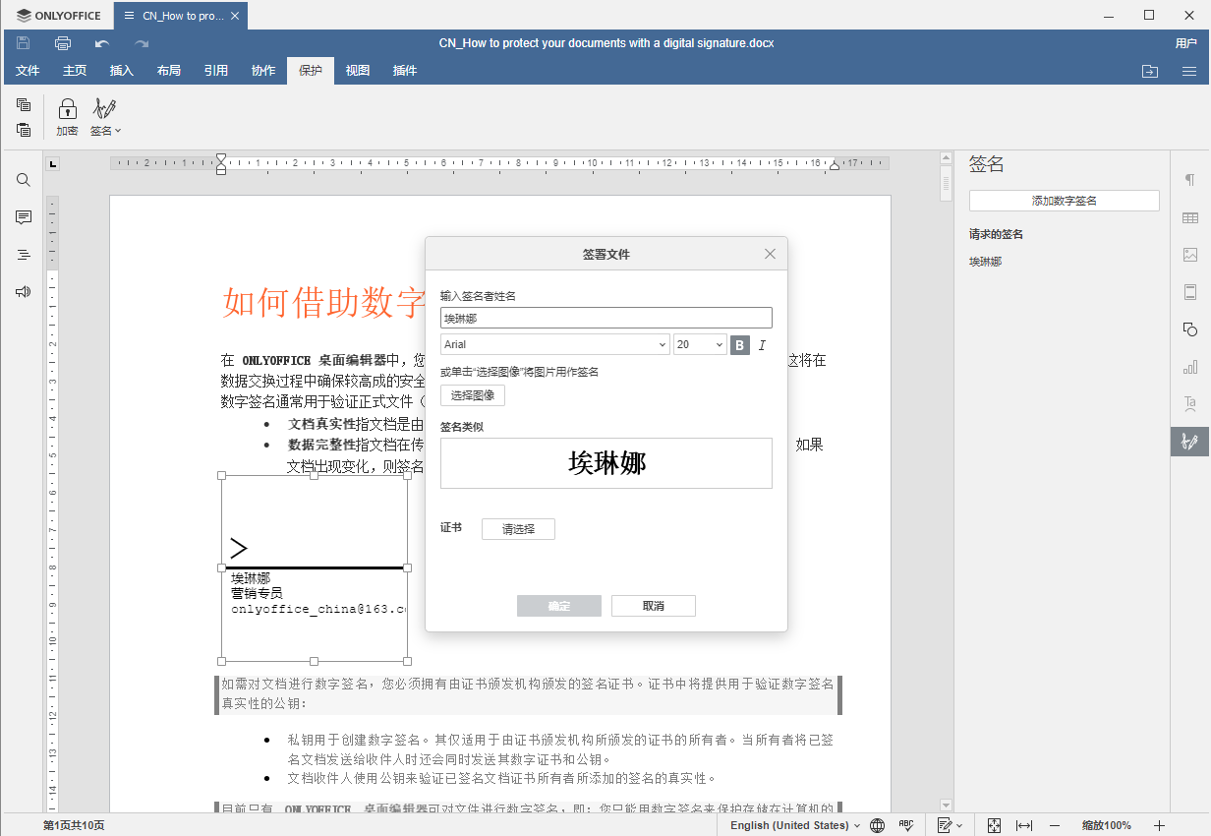Click the signature line object in document
The width and height of the screenshot is (1211, 836).
(315, 568)
